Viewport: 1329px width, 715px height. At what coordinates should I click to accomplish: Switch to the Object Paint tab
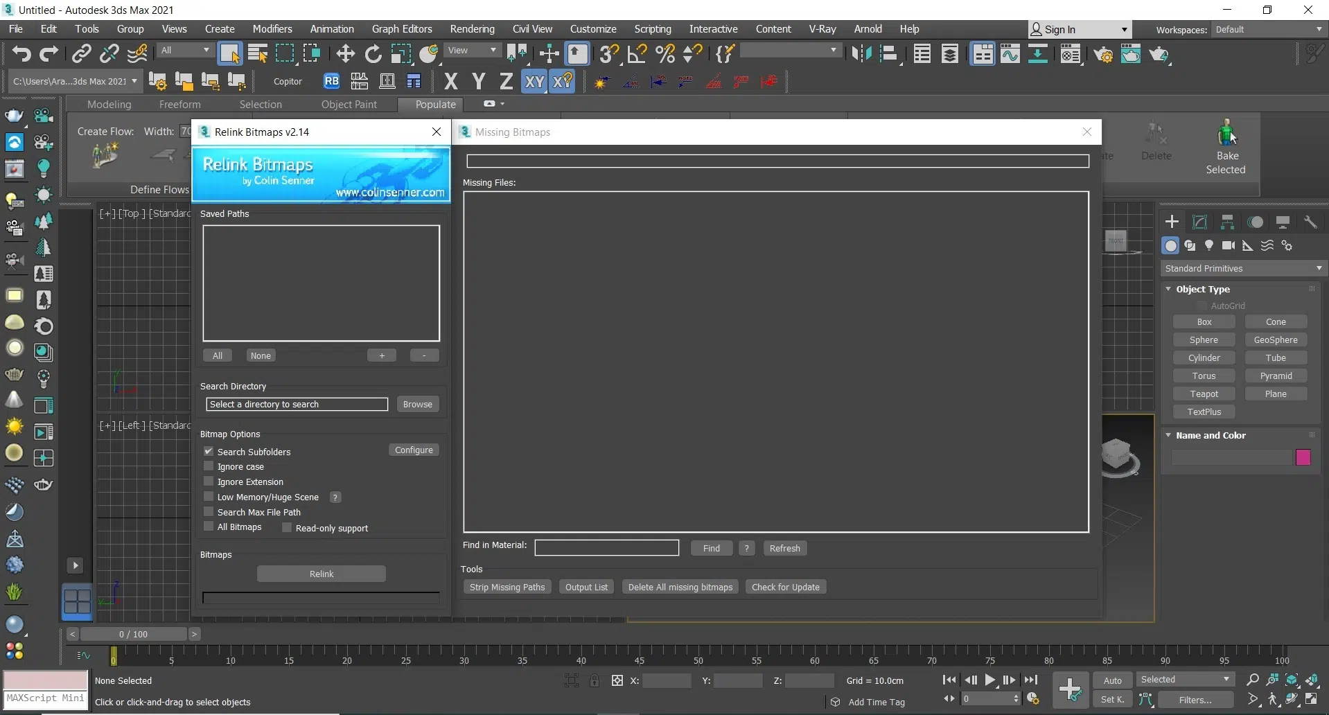(x=349, y=105)
